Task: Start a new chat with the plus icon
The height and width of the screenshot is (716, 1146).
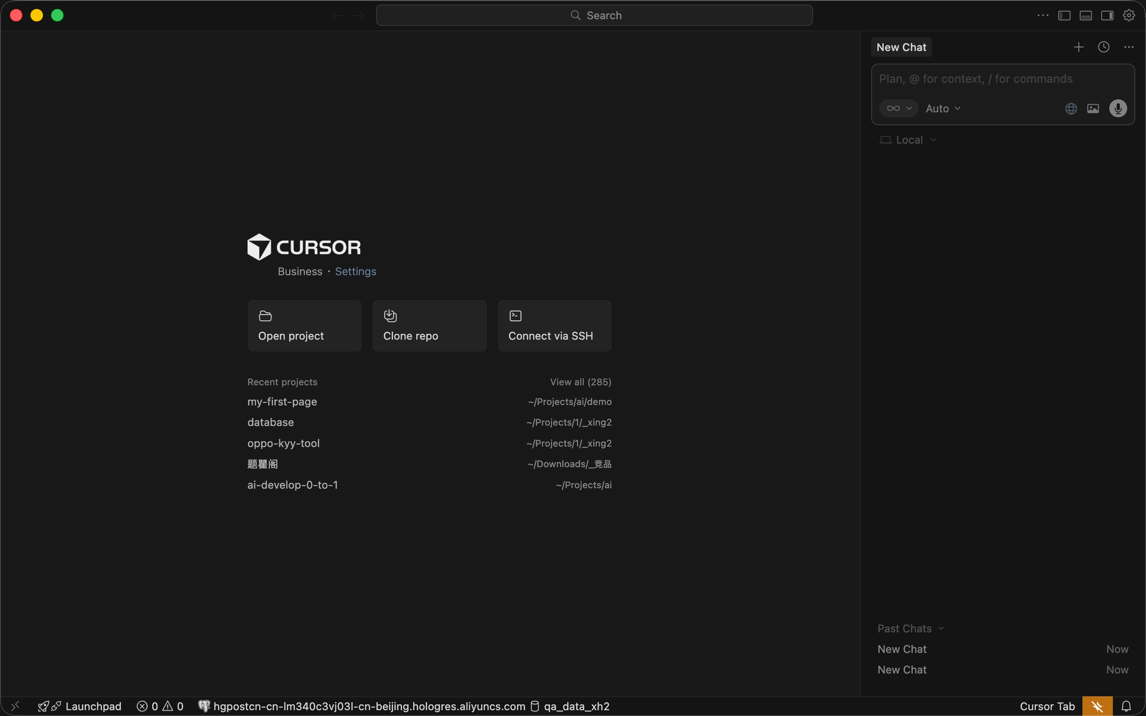Action: click(x=1078, y=47)
